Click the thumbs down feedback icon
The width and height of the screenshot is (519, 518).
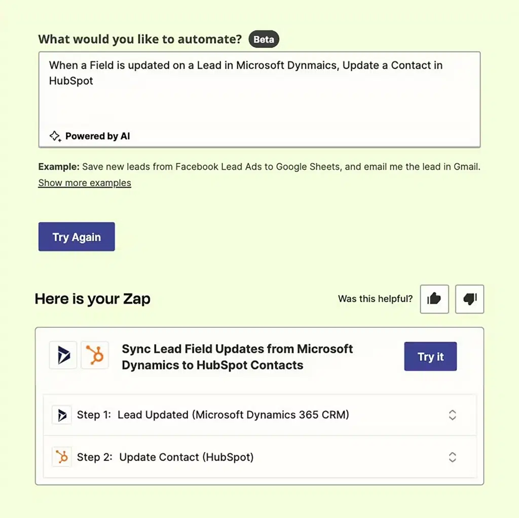470,299
